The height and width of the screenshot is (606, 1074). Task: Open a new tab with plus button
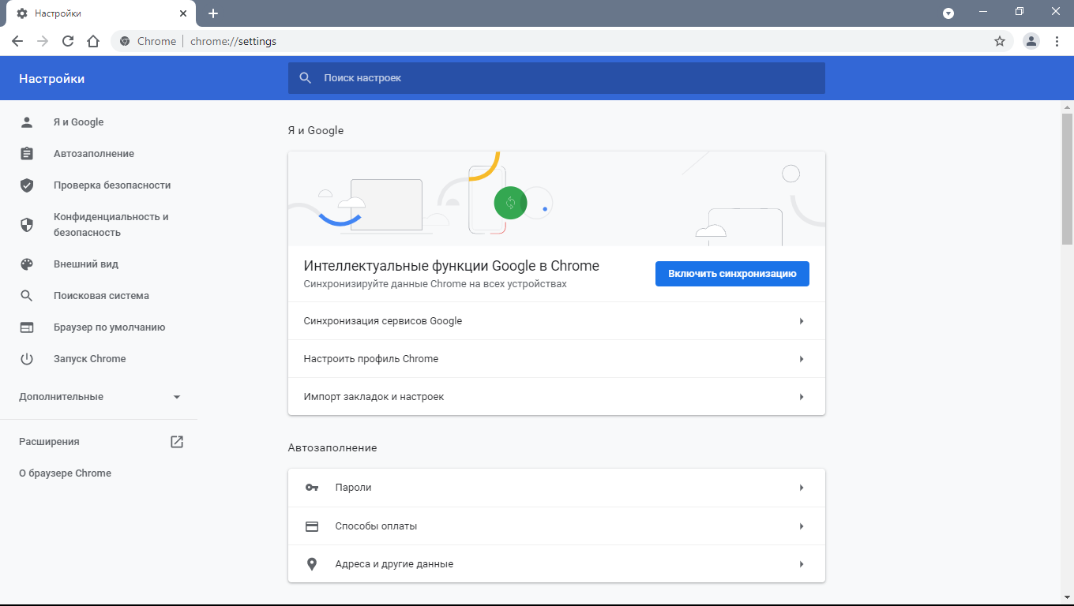click(213, 13)
